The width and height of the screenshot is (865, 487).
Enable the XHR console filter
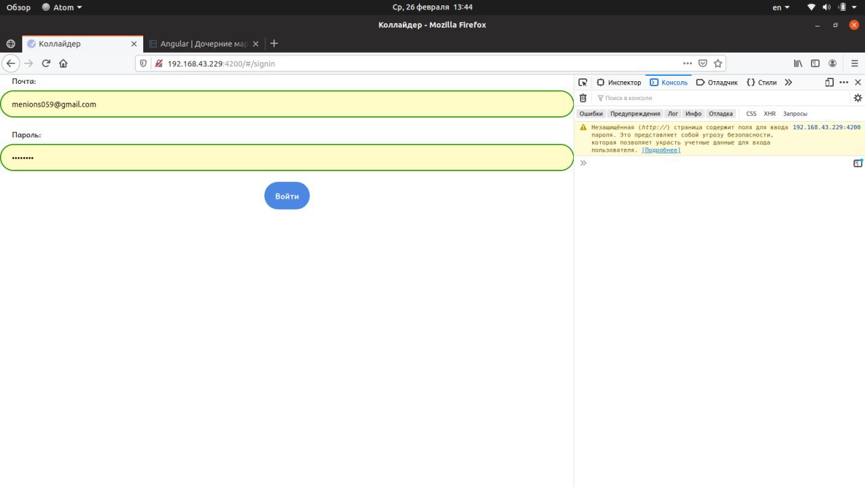[x=770, y=114]
